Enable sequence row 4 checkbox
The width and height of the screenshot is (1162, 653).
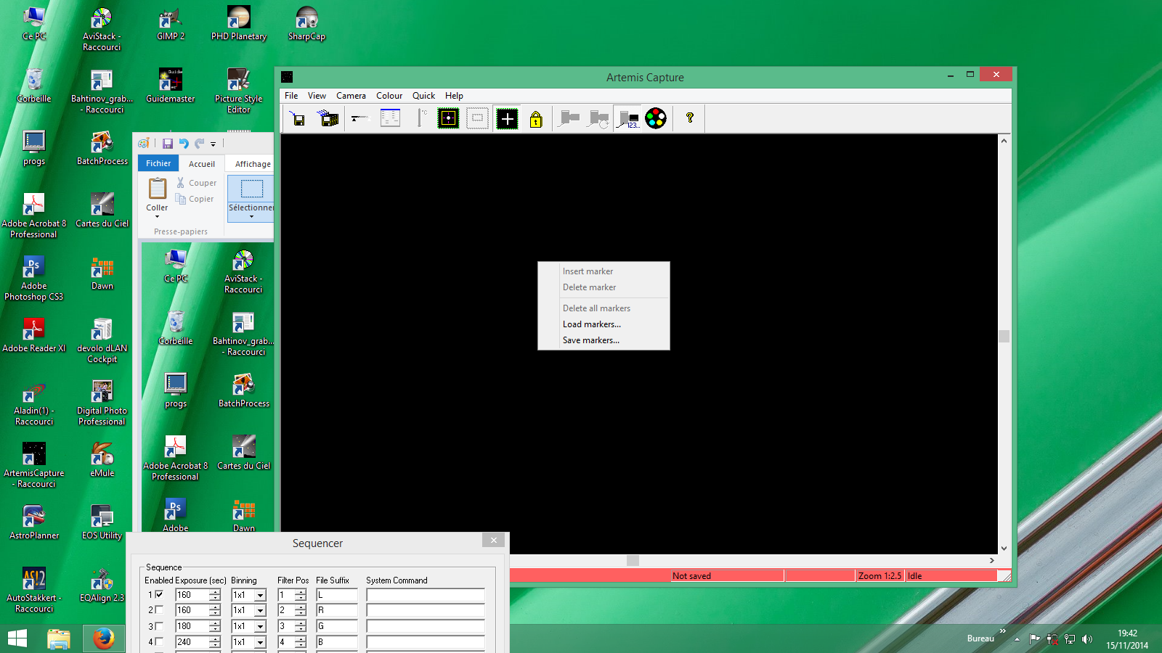tap(159, 642)
